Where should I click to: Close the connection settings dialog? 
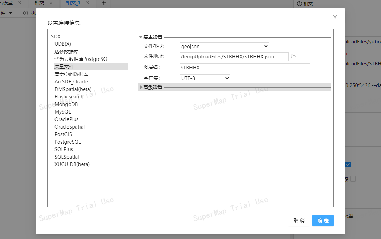[335, 17]
